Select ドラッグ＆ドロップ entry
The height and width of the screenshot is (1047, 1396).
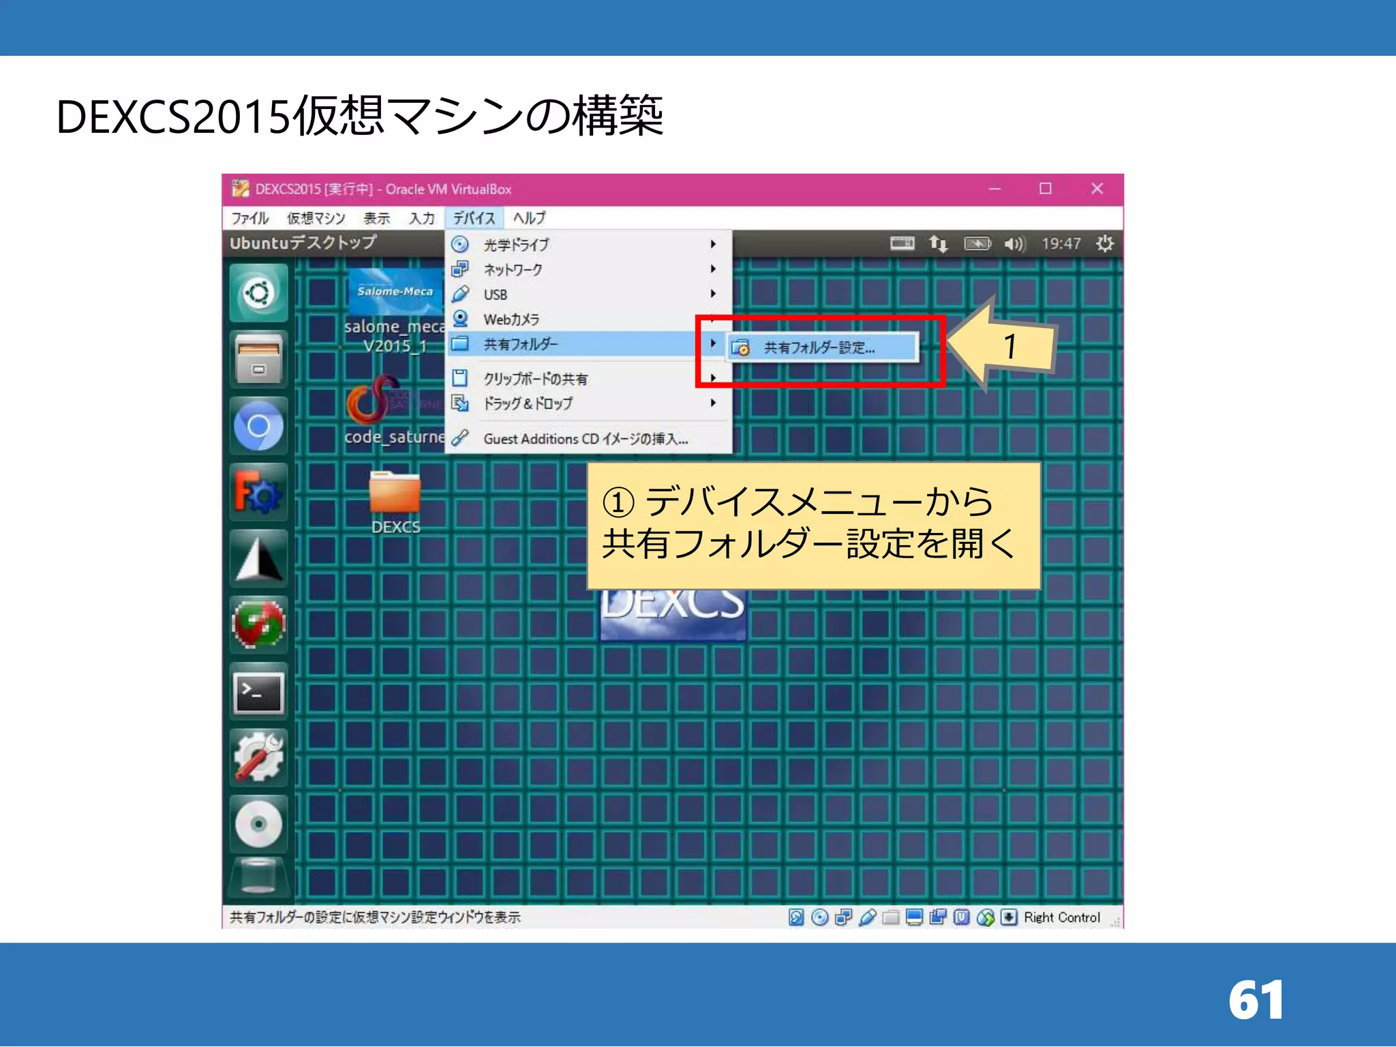[x=588, y=403]
